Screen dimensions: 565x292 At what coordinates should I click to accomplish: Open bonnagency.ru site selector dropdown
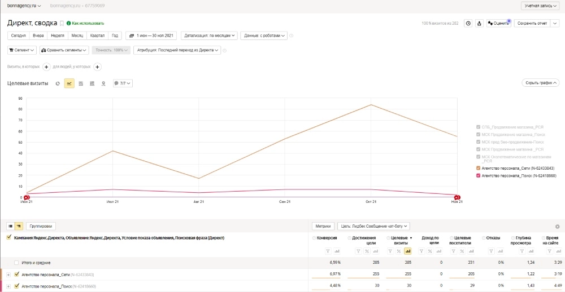pyautogui.click(x=24, y=6)
